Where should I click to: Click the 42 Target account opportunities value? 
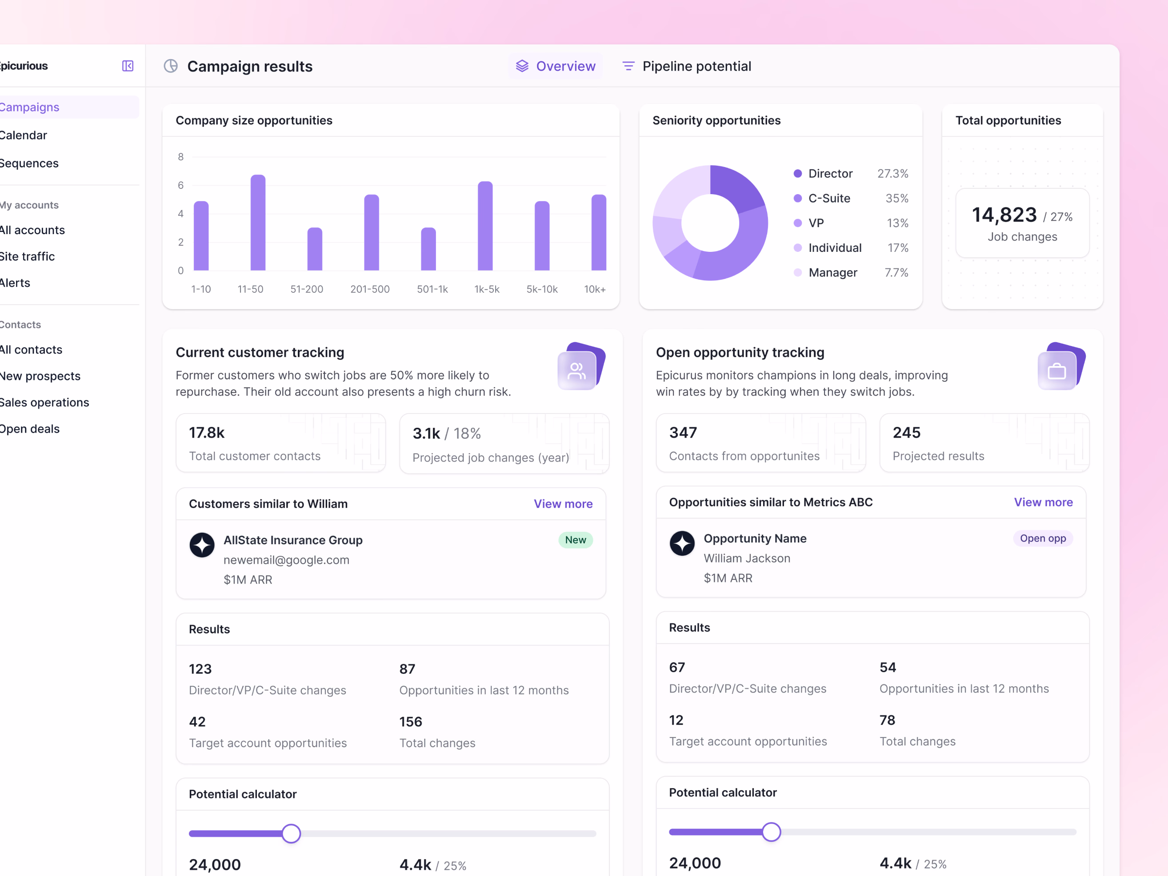[x=197, y=722]
